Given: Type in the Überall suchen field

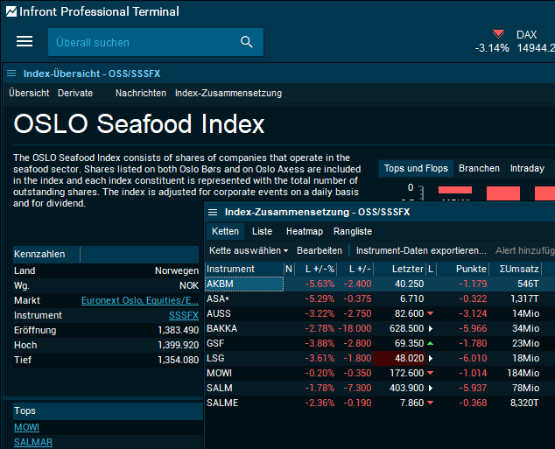Looking at the screenshot, I should [140, 42].
